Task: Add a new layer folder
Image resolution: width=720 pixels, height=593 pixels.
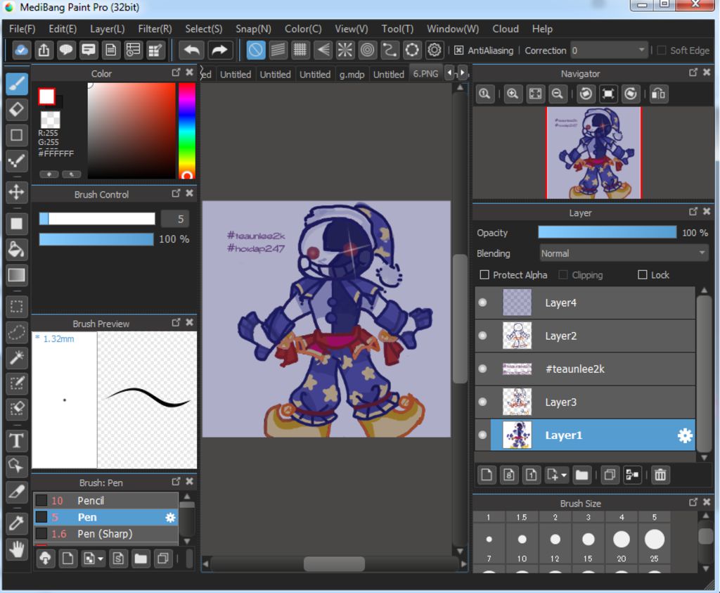Action: (581, 475)
